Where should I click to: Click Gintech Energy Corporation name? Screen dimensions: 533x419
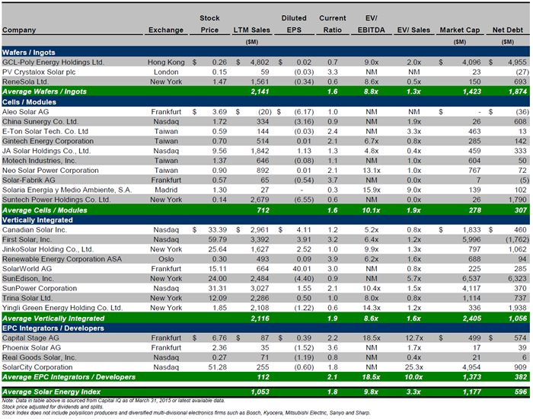point(47,141)
